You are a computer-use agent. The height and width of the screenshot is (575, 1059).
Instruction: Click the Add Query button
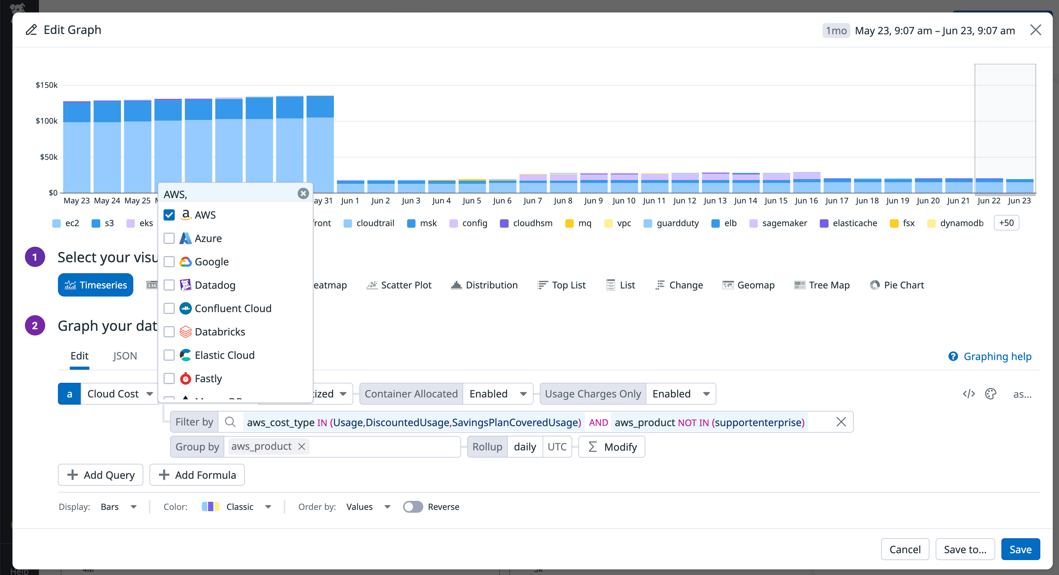pyautogui.click(x=100, y=475)
